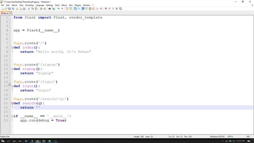Click the UTF-8 encoding status entry
The height and width of the screenshot is (143, 254).
pos(230,137)
